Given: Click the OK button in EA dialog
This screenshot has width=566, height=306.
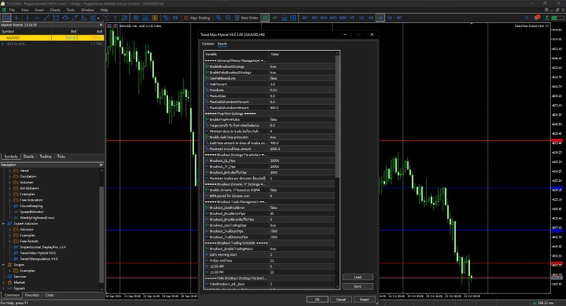Looking at the screenshot, I should point(317,299).
